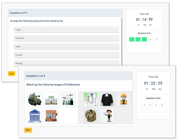Select the restaurant storefront image

(51, 116)
